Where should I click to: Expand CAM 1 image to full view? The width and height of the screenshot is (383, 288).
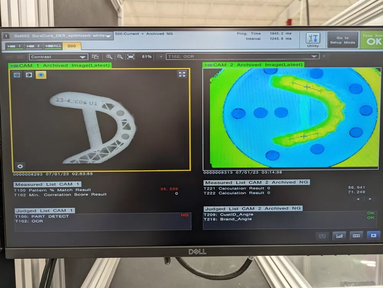pos(182,74)
